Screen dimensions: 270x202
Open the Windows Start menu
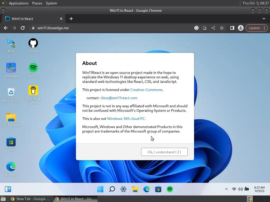[100, 189]
